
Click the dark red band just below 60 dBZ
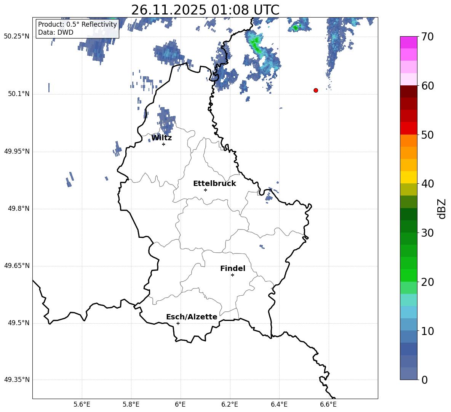pyautogui.click(x=408, y=91)
